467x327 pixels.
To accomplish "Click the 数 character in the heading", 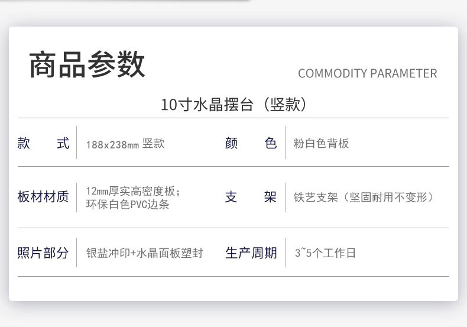I will [x=131, y=64].
